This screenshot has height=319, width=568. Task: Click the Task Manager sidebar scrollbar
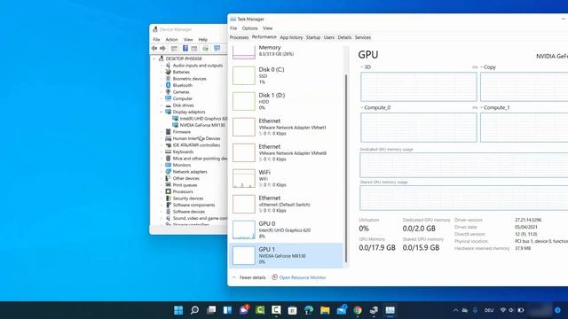[346, 168]
